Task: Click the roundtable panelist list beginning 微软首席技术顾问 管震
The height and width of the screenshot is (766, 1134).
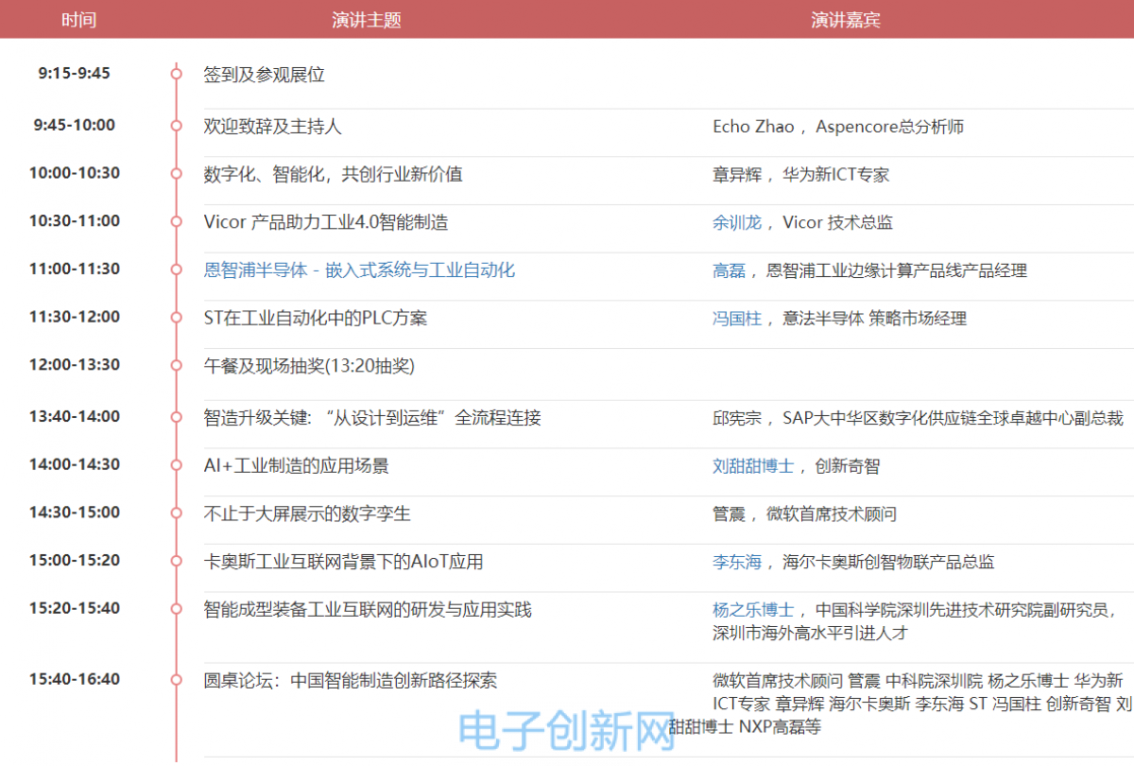Action: [x=901, y=704]
